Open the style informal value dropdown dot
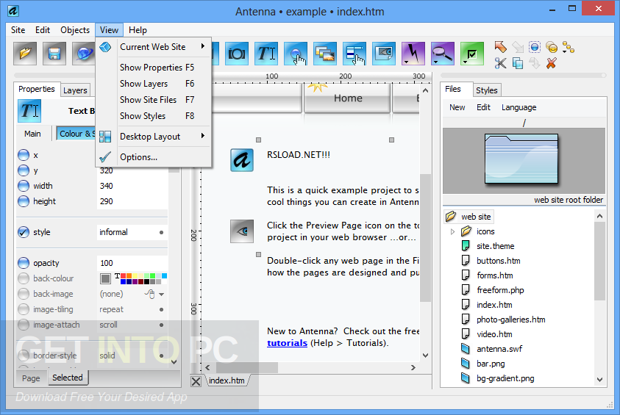The image size is (620, 415). click(x=161, y=233)
